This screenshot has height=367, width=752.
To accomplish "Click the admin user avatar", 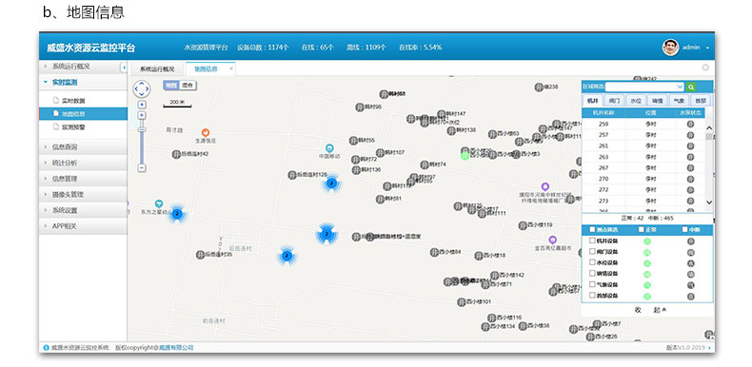I will (670, 47).
